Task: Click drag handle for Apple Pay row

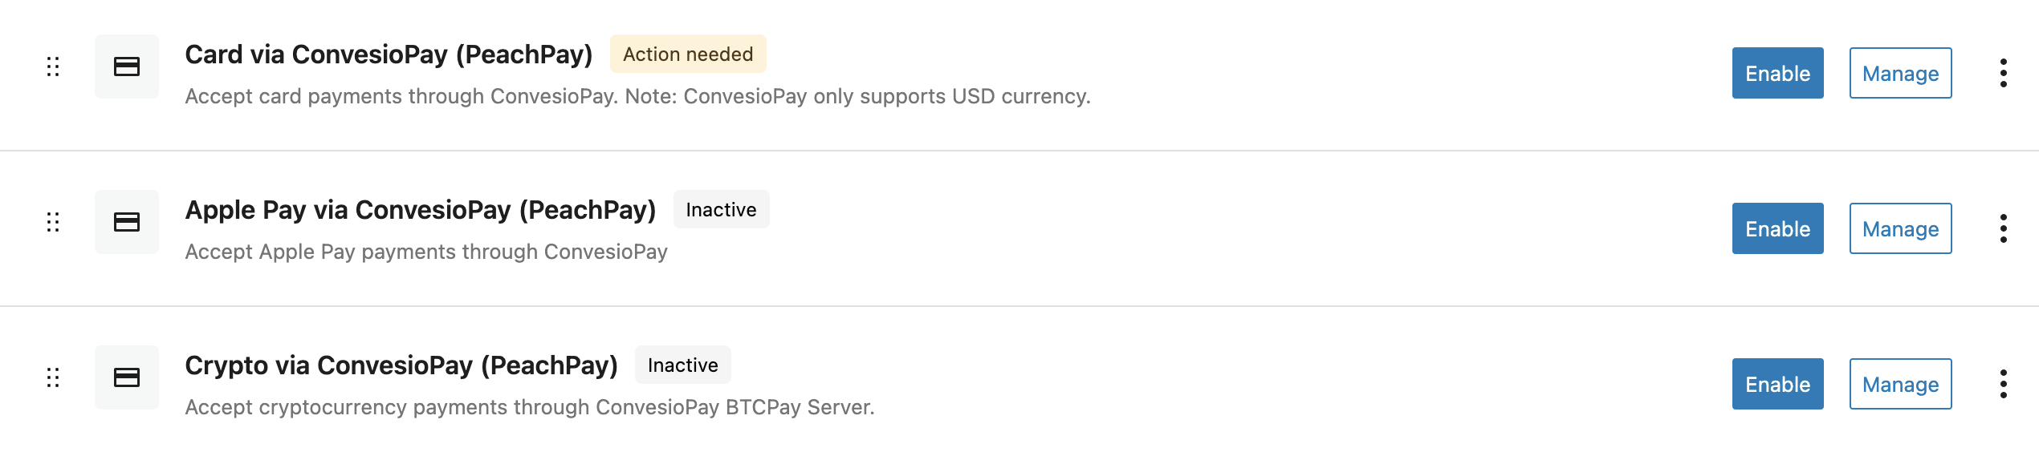Action: [x=53, y=222]
